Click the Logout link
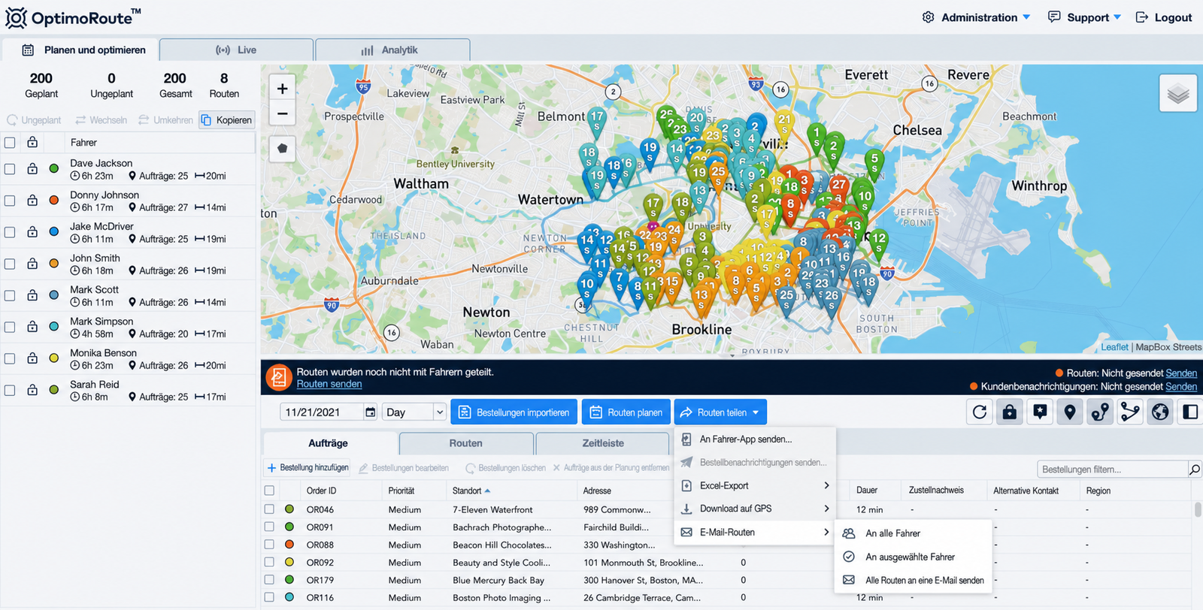This screenshot has width=1203, height=610. click(x=1164, y=17)
